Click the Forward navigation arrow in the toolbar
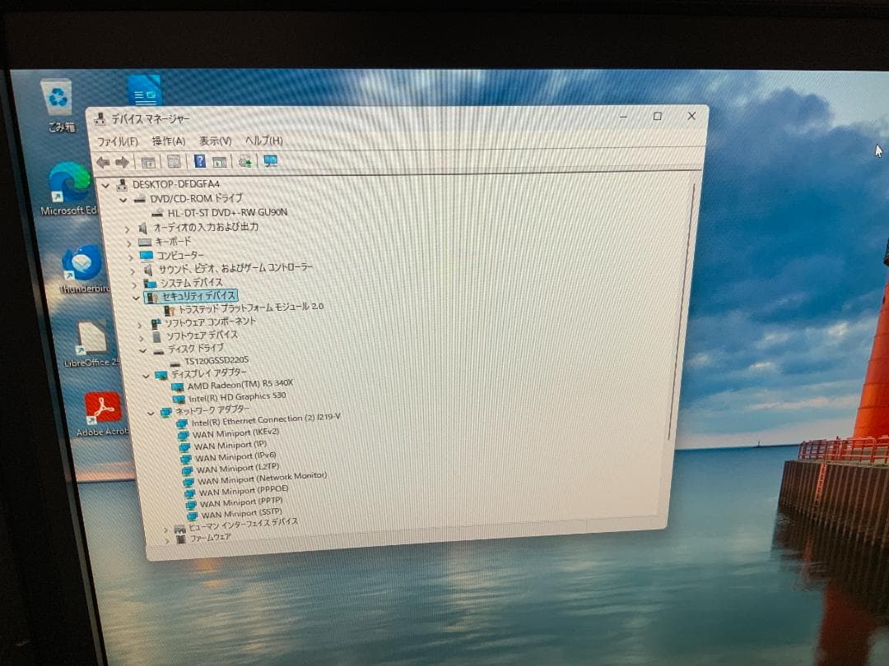The height and width of the screenshot is (666, 889). pyautogui.click(x=120, y=161)
